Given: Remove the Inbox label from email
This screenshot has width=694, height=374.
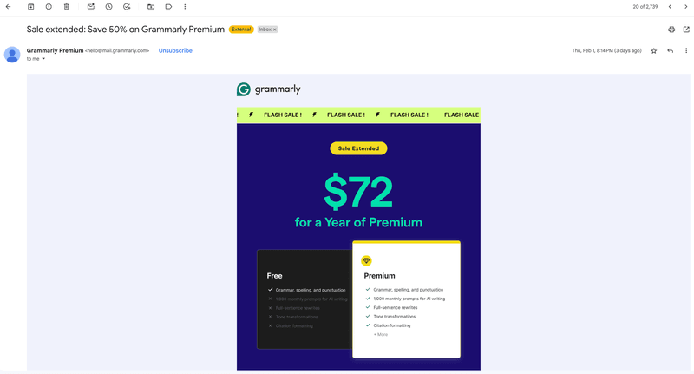Looking at the screenshot, I should (x=275, y=30).
